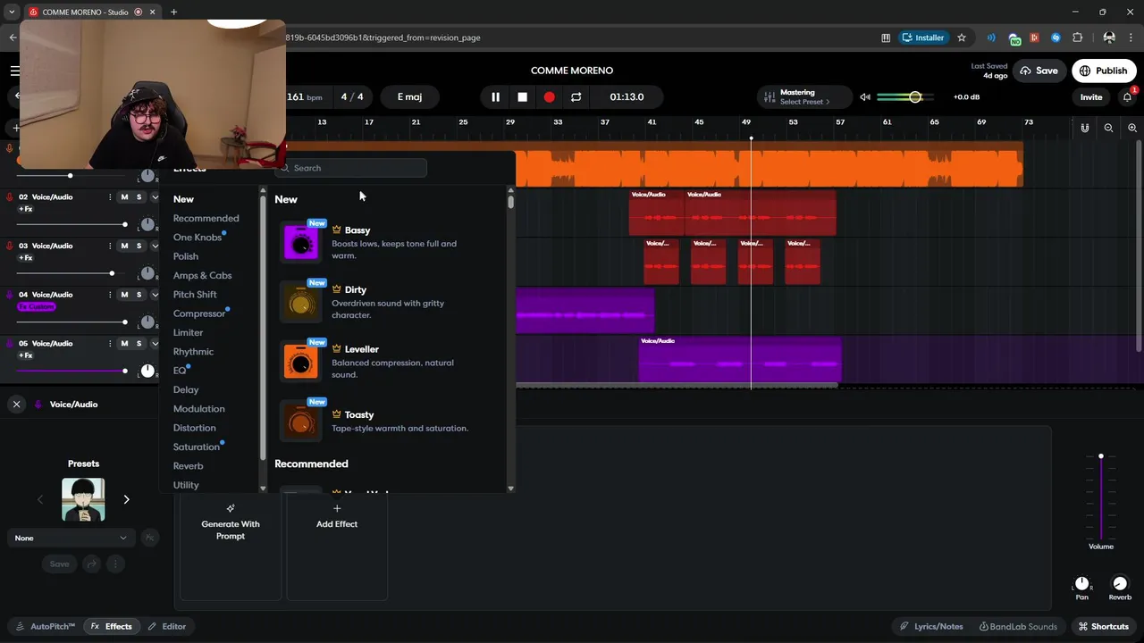Open track 05 three-dot menu
Screen dimensions: 1144x643
coord(110,343)
